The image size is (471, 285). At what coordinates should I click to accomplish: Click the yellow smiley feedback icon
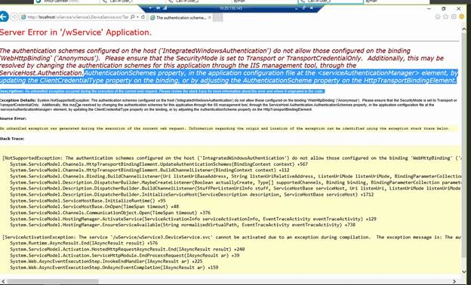tap(462, 17)
